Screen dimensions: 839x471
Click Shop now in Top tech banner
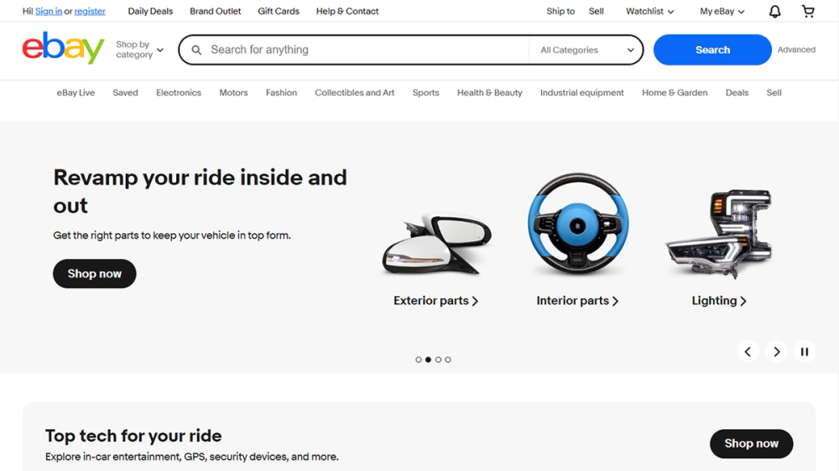[x=751, y=443]
